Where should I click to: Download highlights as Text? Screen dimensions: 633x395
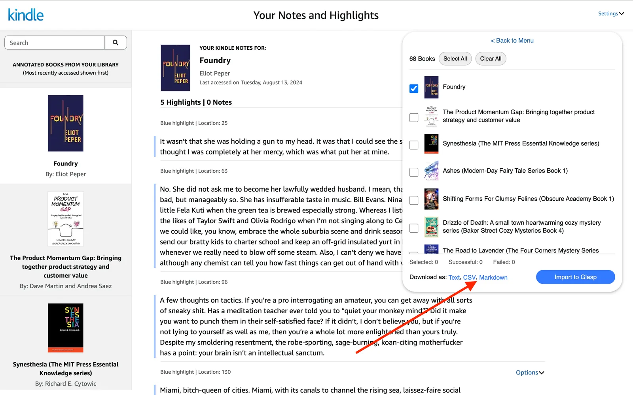pos(454,277)
